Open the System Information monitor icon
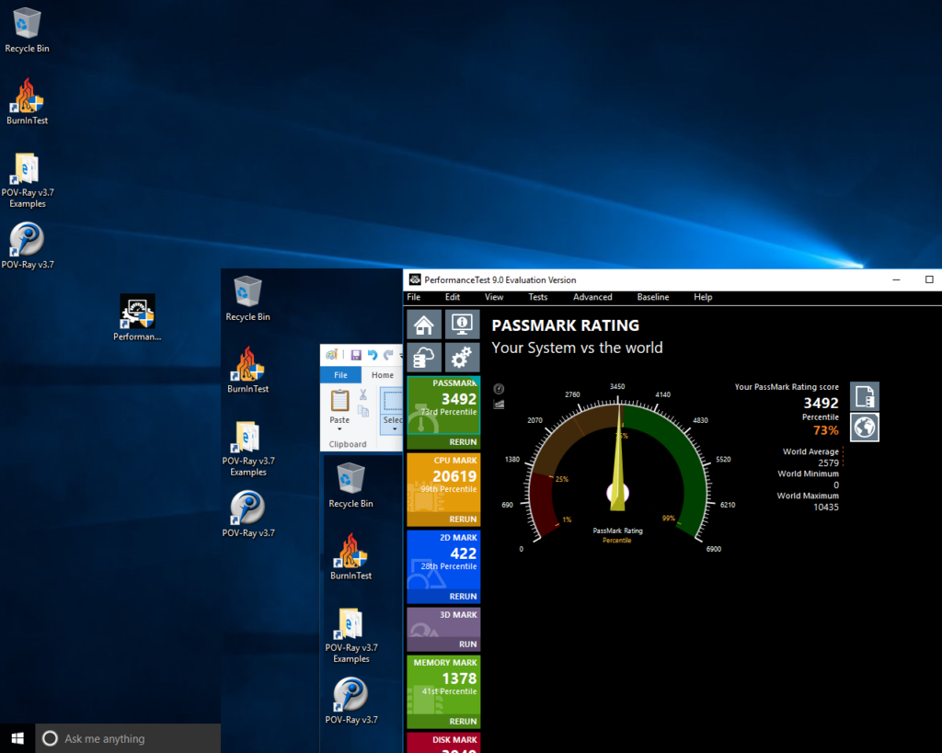Image resolution: width=942 pixels, height=753 pixels. pyautogui.click(x=462, y=325)
